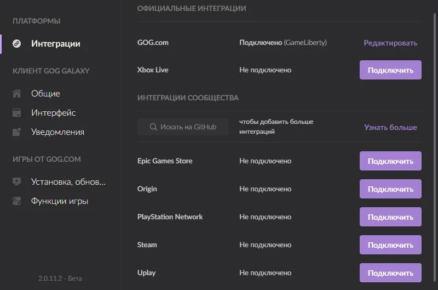
Task: Click the Uplay integration name
Action: (147, 273)
